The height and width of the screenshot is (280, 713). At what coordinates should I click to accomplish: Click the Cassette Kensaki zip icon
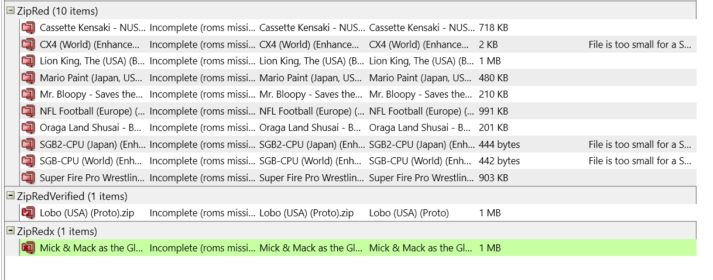pyautogui.click(x=28, y=27)
